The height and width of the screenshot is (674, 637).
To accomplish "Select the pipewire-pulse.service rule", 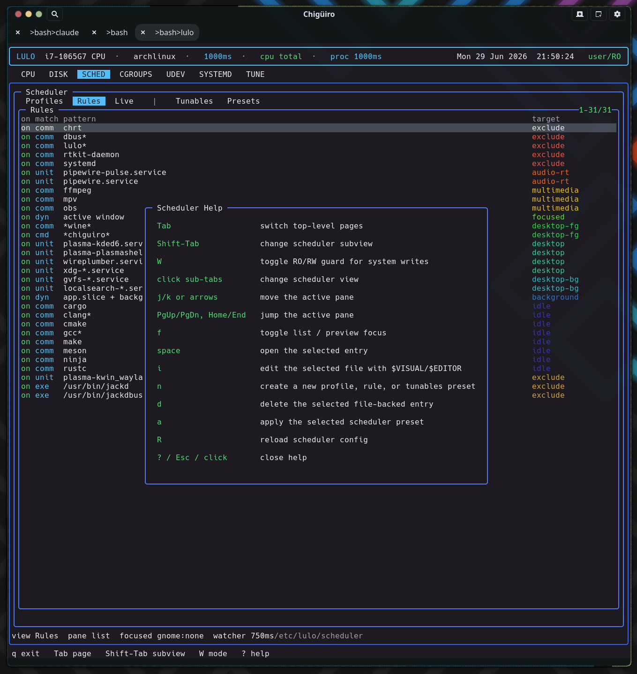I will (319, 172).
